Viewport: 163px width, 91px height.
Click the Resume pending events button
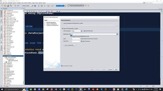[76, 6]
